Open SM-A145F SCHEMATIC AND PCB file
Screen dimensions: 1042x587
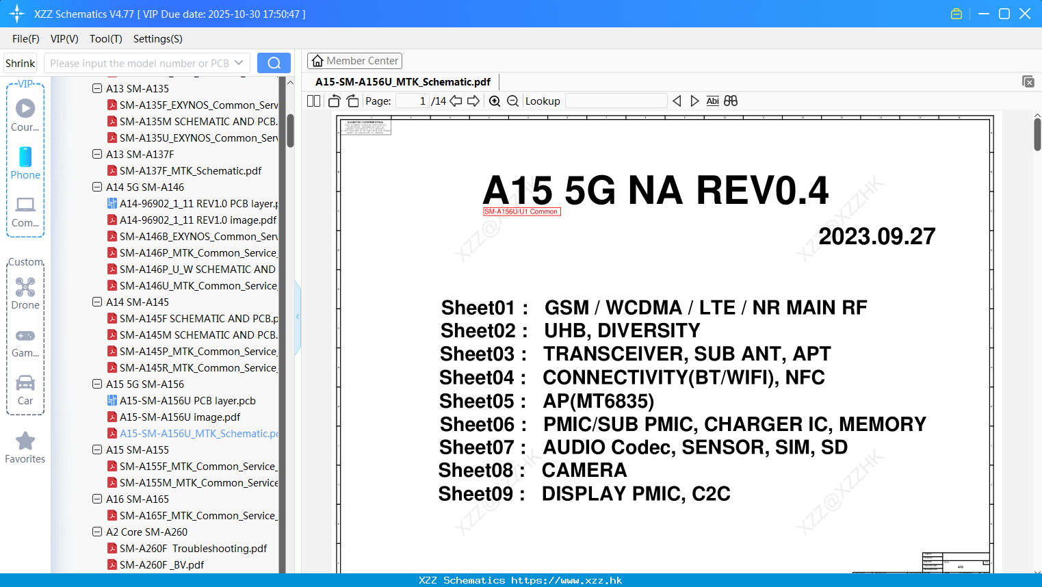(193, 319)
